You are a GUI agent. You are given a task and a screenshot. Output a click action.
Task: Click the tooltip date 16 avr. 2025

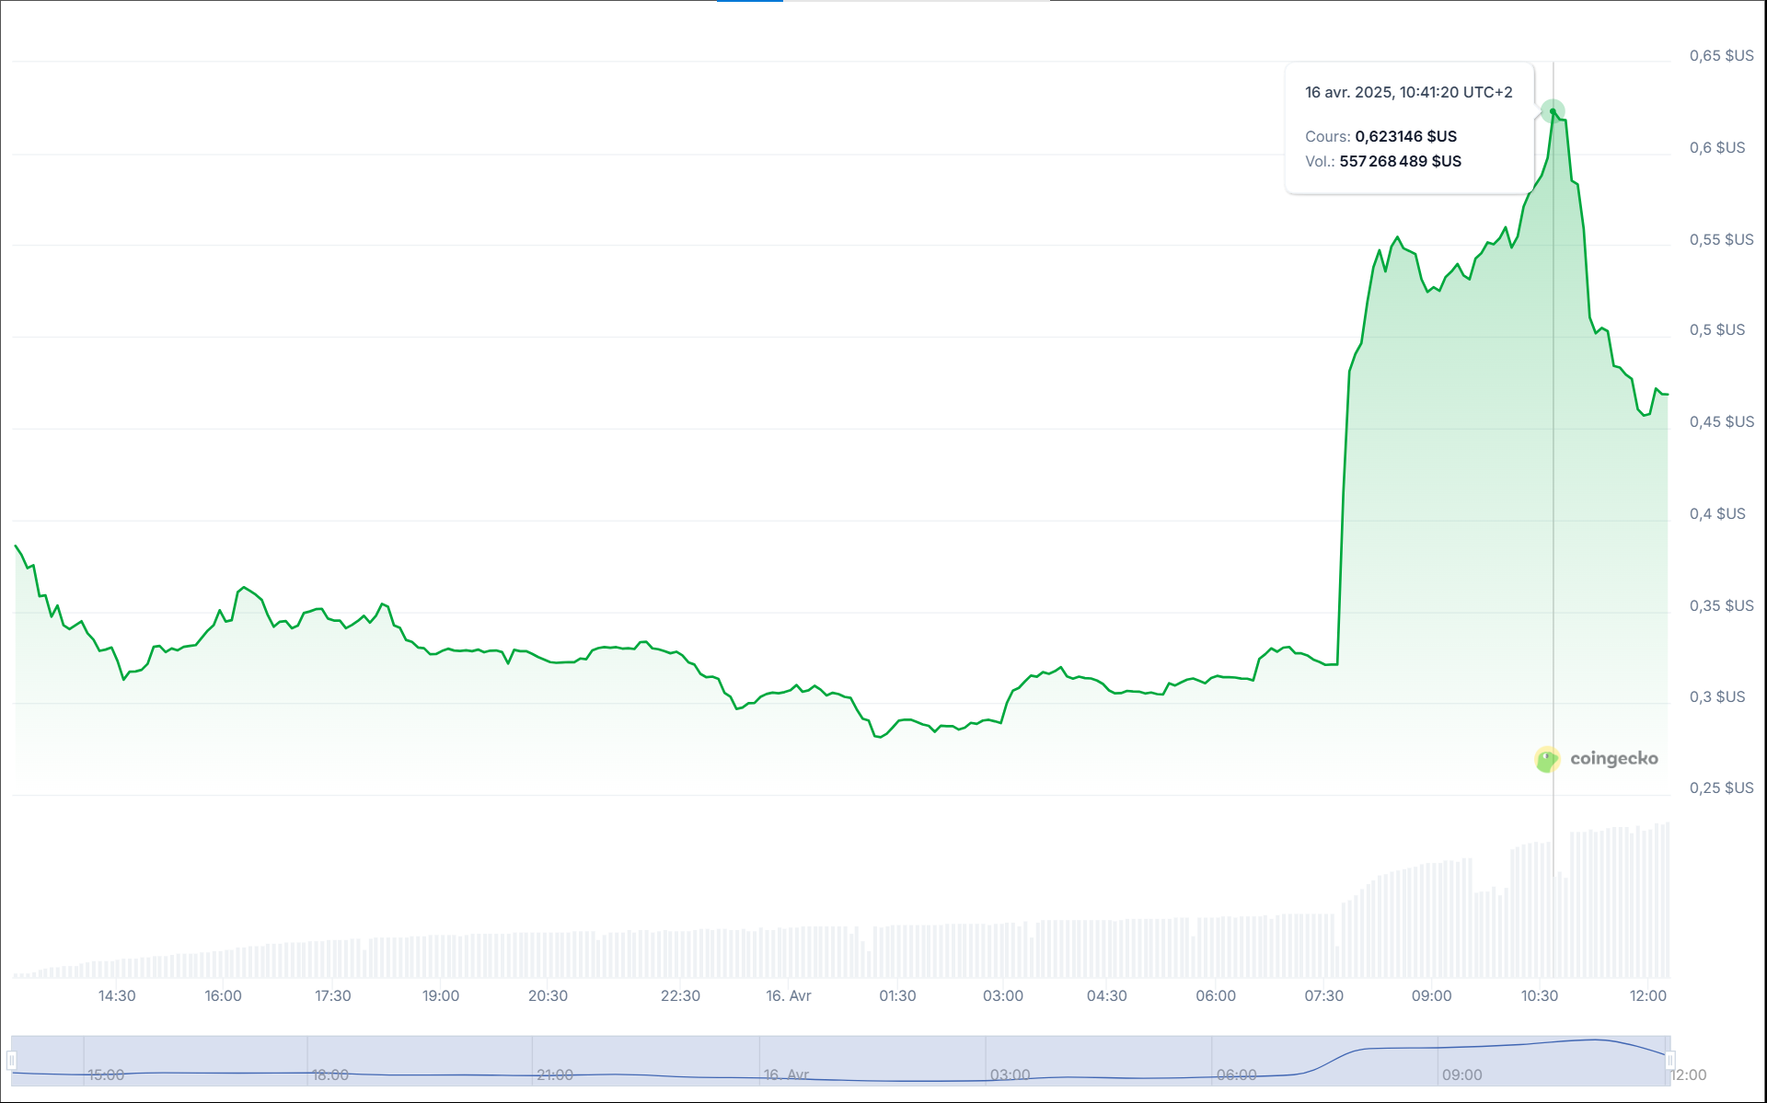click(1348, 92)
